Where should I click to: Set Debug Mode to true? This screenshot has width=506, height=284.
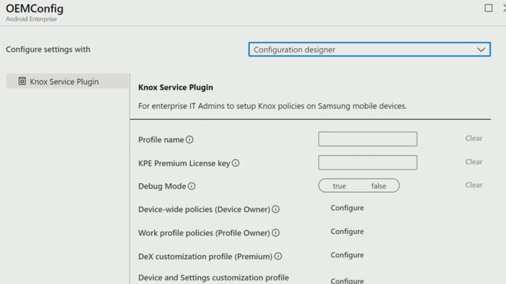tap(339, 186)
